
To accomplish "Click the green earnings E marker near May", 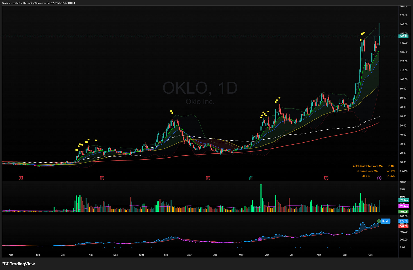I will pyautogui.click(x=251, y=178).
